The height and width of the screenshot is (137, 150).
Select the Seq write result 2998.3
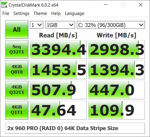117,50
